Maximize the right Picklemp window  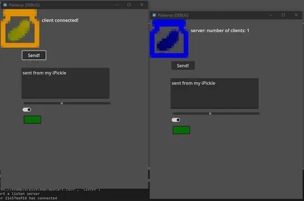click(283, 15)
